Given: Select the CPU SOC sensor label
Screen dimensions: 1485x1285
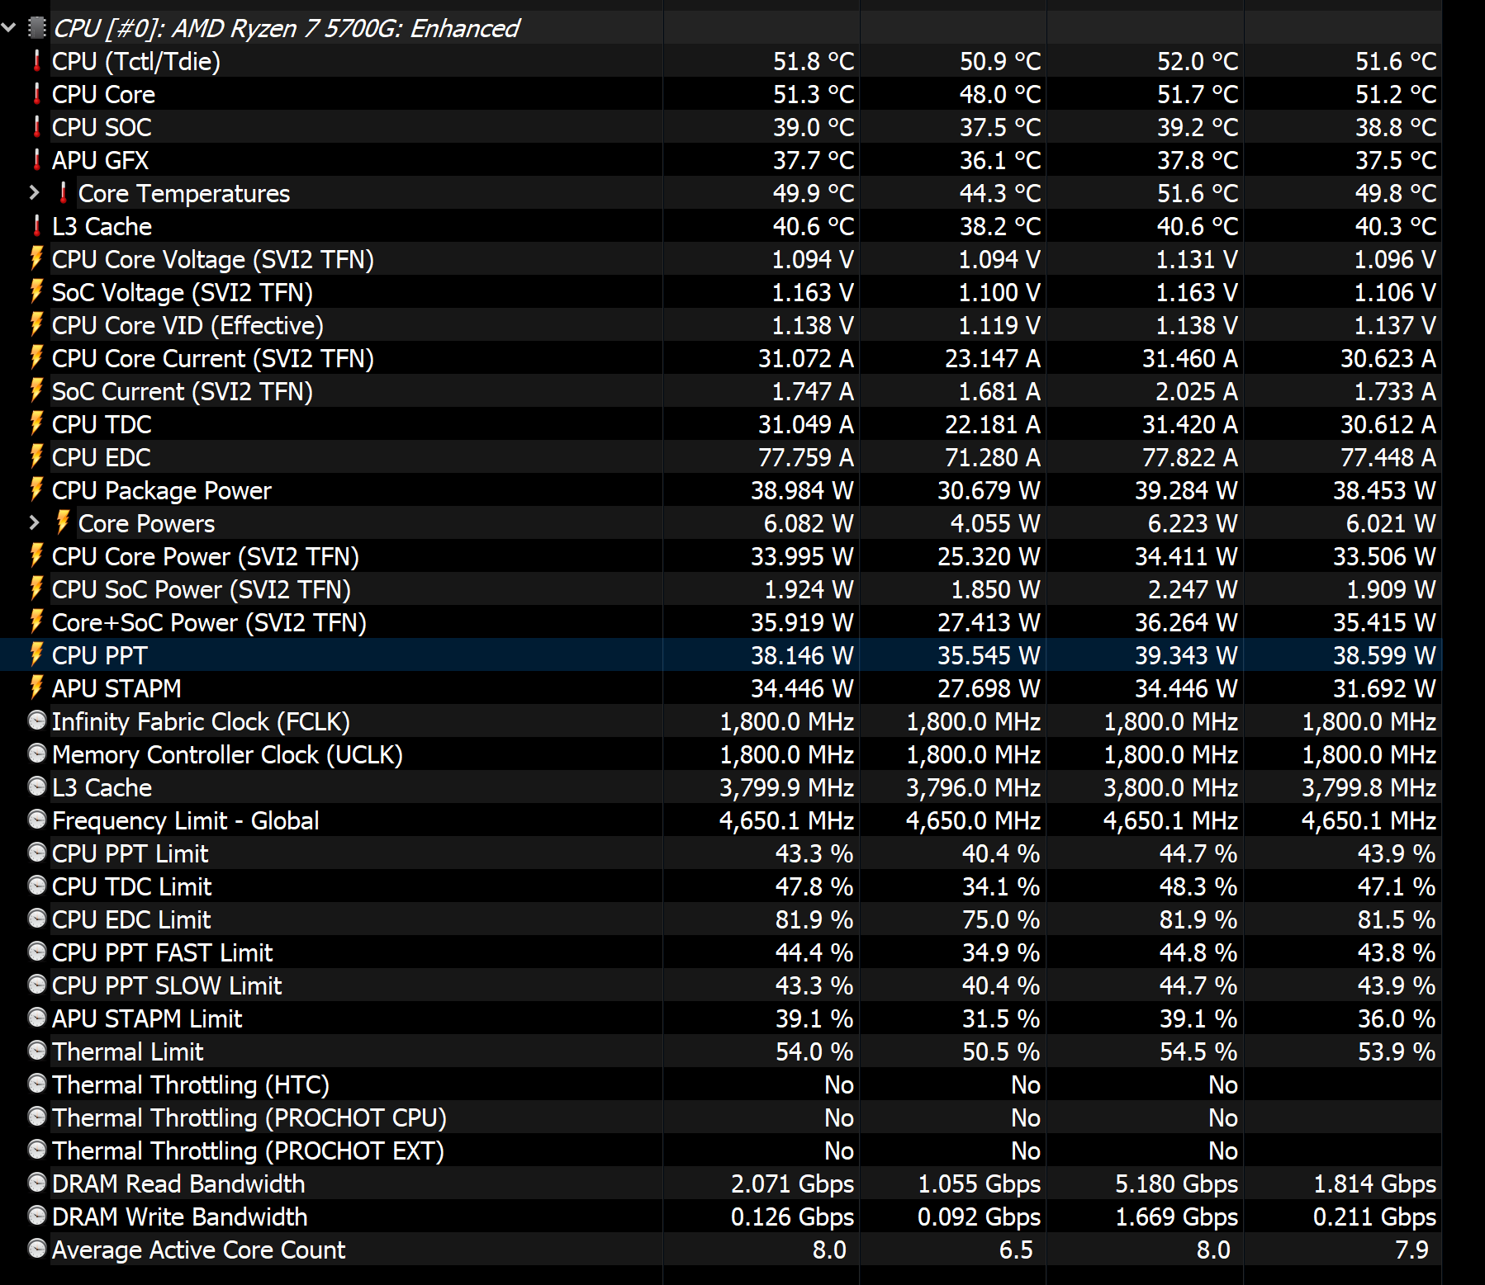Looking at the screenshot, I should coord(102,128).
